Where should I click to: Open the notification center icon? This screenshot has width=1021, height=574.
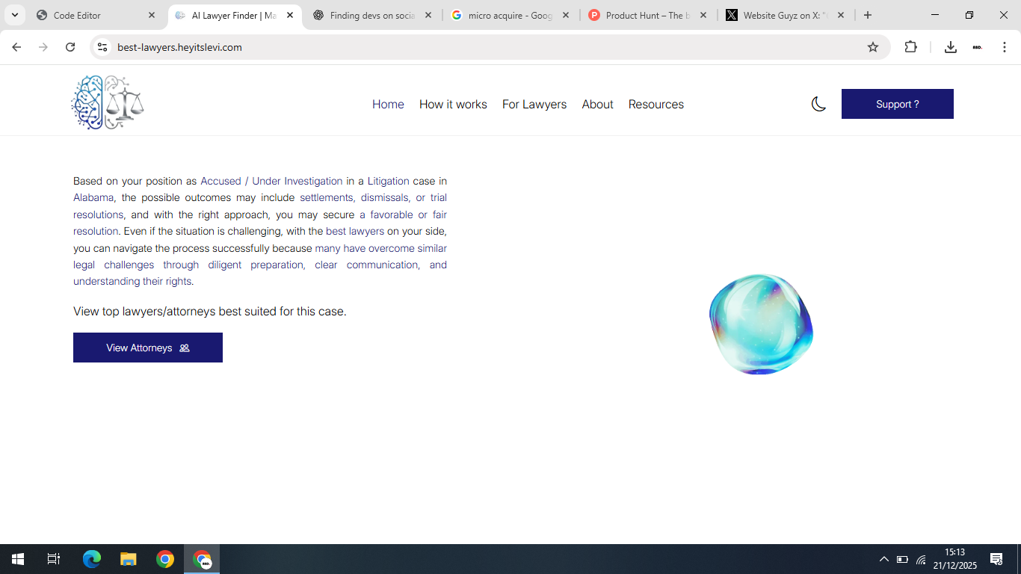pos(996,559)
